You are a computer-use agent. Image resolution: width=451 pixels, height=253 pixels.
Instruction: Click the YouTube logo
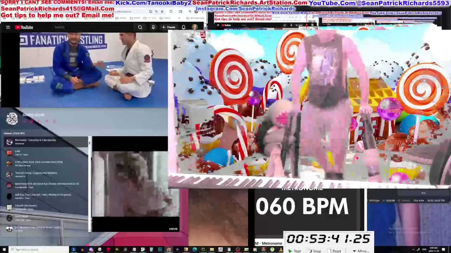tap(24, 27)
